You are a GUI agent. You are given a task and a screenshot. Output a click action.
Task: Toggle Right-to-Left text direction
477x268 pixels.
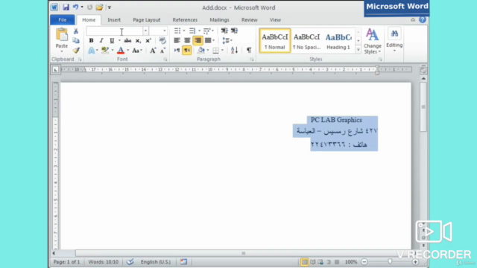[187, 50]
